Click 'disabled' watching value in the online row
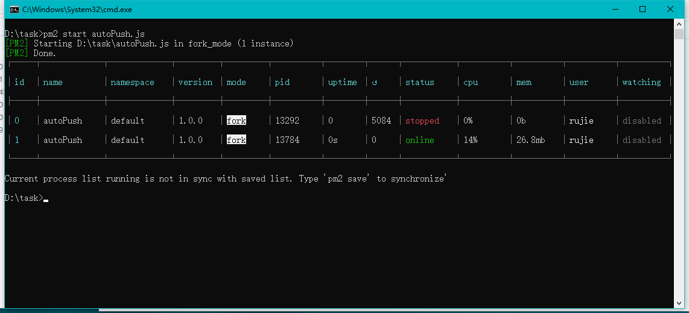Viewport: 689px width, 313px height. (641, 140)
